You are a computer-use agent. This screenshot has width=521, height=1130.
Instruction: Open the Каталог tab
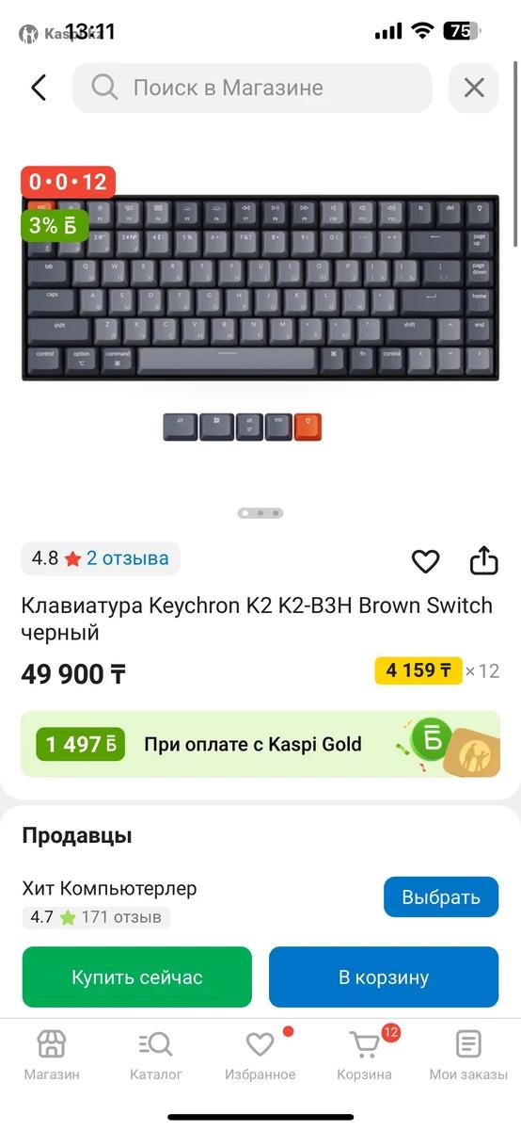tap(156, 1055)
